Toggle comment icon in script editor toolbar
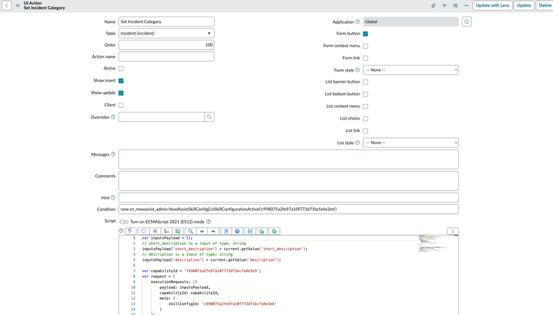Image resolution: width=553 pixels, height=315 pixels. tap(143, 232)
